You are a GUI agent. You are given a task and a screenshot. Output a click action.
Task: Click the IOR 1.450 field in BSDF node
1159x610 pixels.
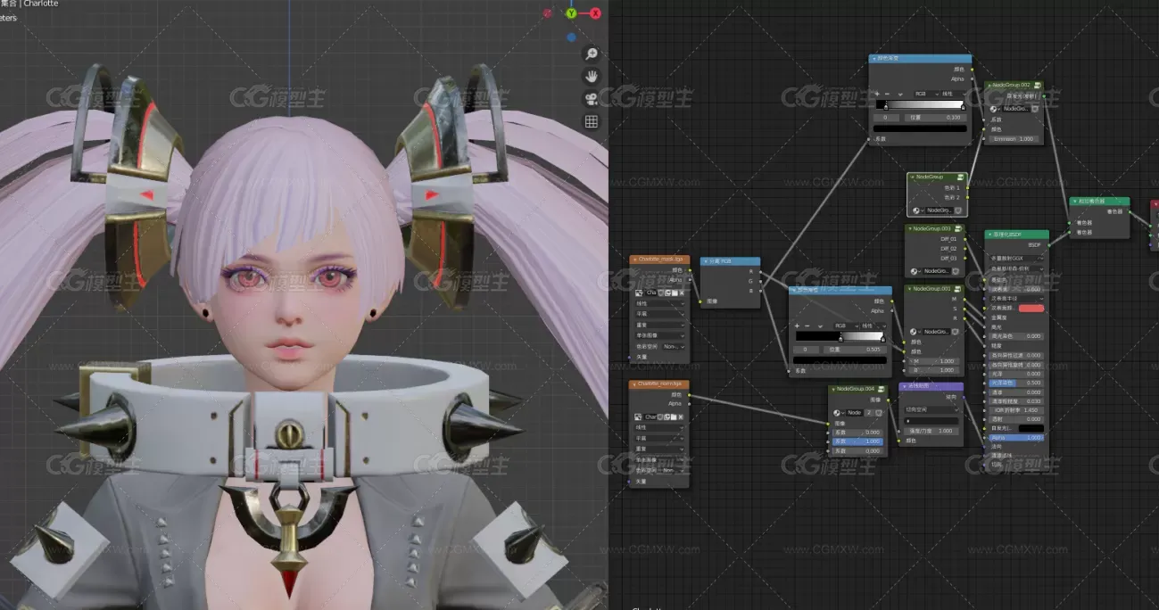(x=1016, y=410)
